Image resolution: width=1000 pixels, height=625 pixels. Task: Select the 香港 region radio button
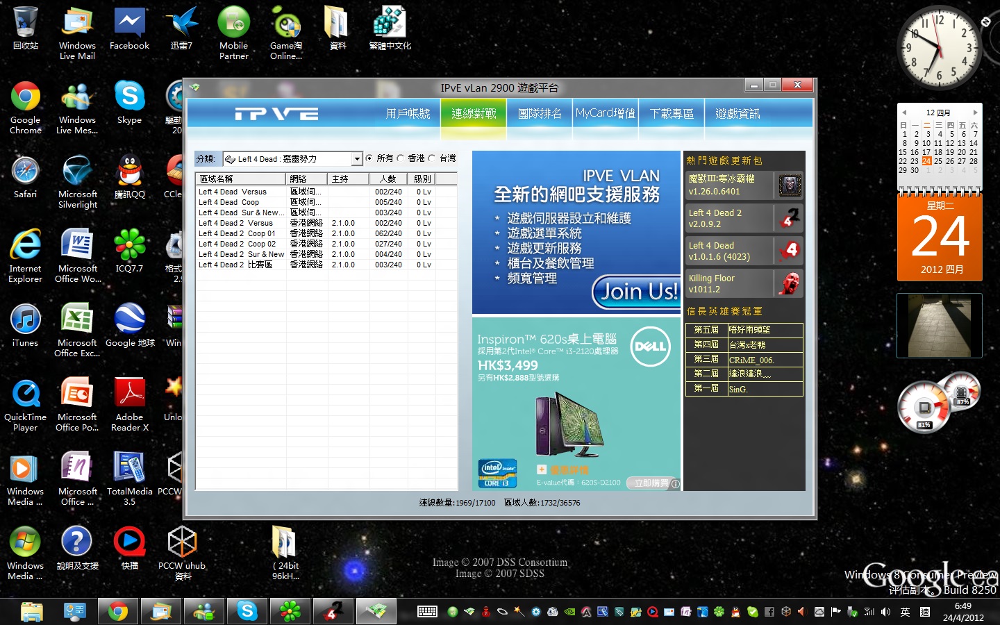tap(401, 158)
